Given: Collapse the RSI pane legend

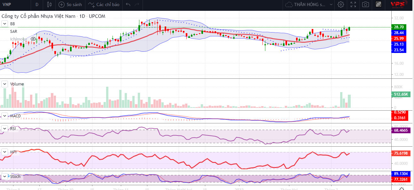Looking at the screenshot, I should [4, 129].
